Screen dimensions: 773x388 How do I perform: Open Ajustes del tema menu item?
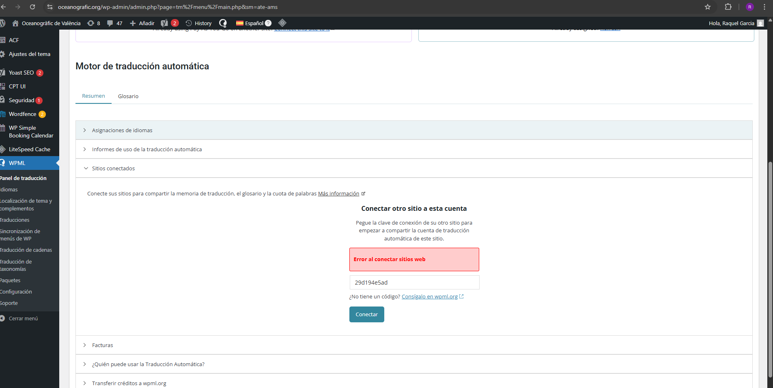pyautogui.click(x=30, y=54)
